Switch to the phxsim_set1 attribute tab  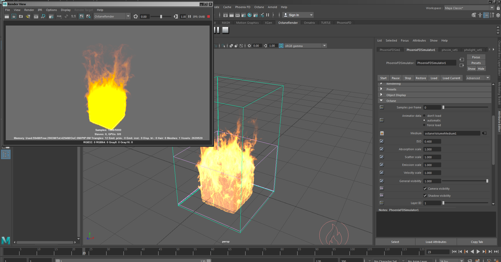coord(450,50)
